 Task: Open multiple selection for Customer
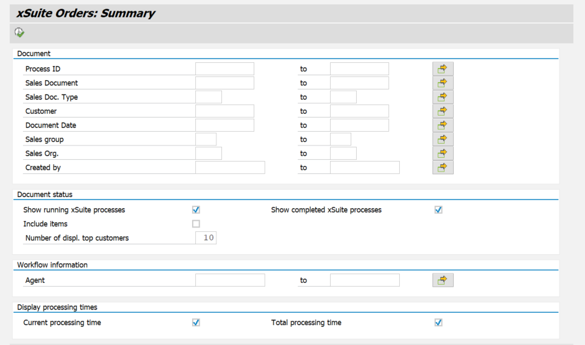click(443, 111)
